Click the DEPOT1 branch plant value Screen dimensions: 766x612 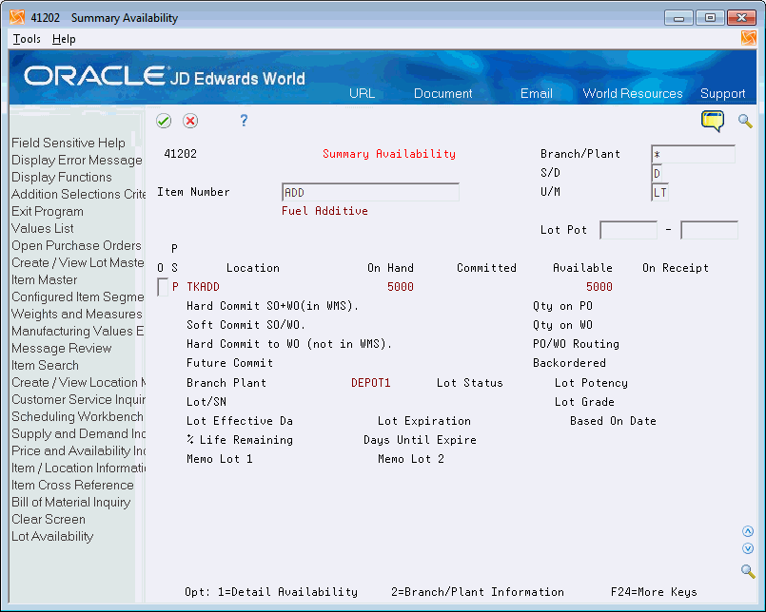tap(371, 383)
